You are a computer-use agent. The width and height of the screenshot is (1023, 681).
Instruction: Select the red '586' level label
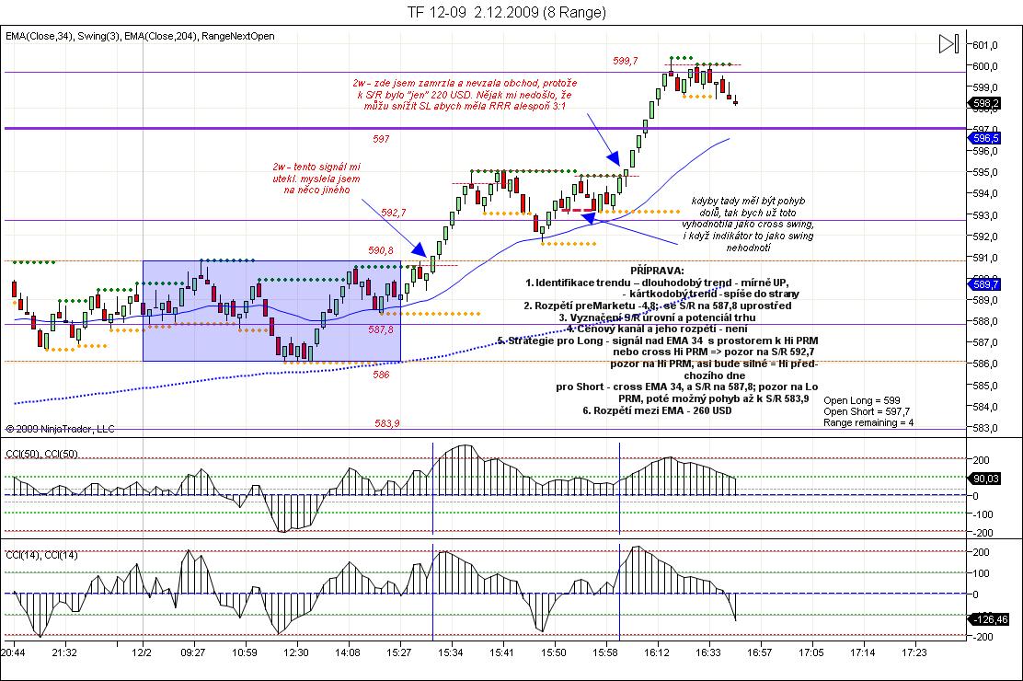pos(381,375)
